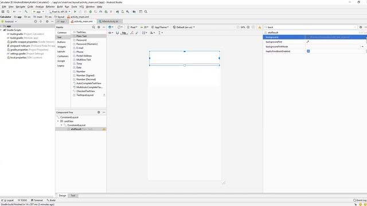Open the Build menu
The image size is (367, 206).
[60, 7]
